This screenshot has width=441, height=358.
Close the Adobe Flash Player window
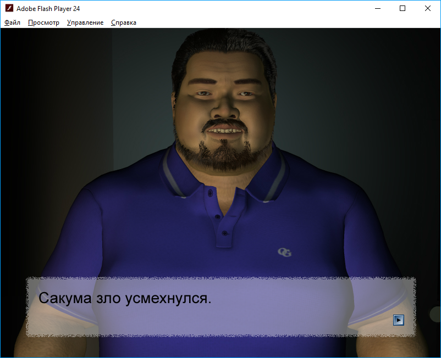click(x=428, y=8)
